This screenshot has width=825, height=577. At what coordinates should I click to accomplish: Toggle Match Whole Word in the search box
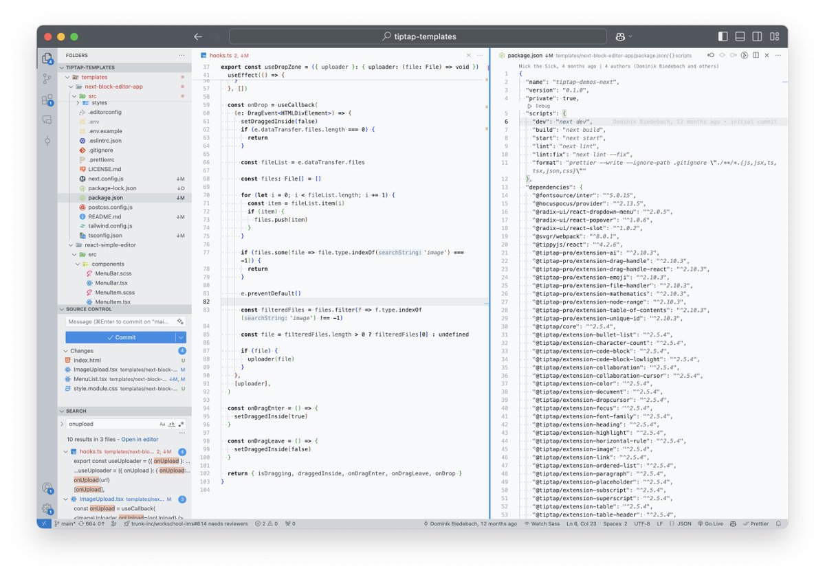[x=172, y=424]
